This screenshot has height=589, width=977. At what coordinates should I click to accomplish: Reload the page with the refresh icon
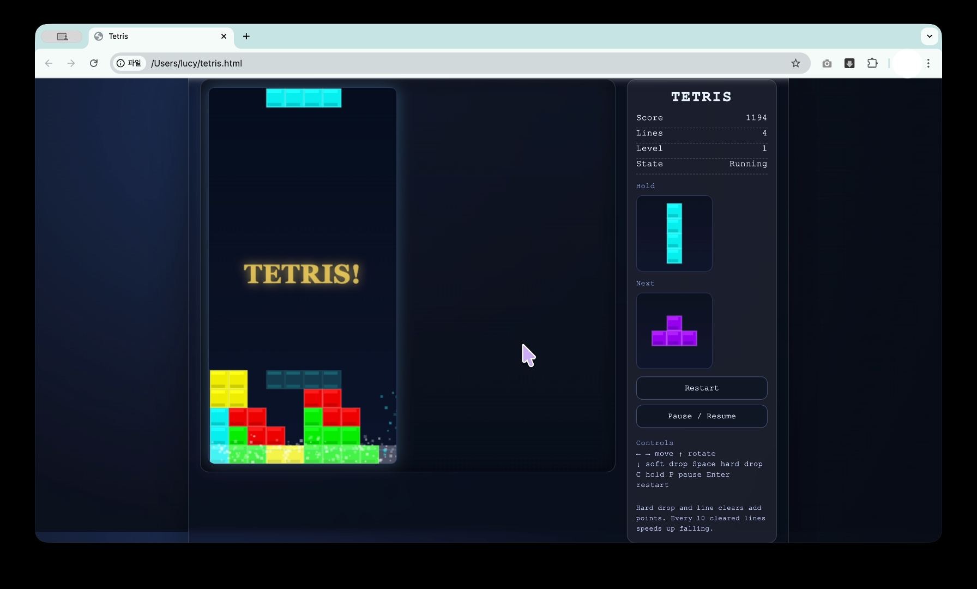click(x=94, y=63)
